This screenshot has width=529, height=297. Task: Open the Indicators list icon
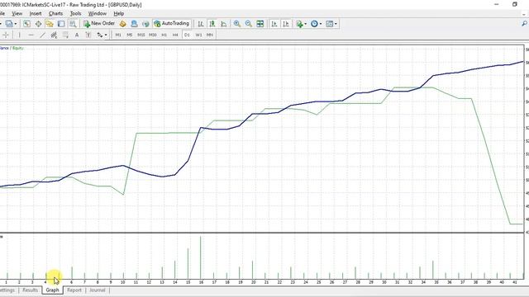click(x=299, y=24)
